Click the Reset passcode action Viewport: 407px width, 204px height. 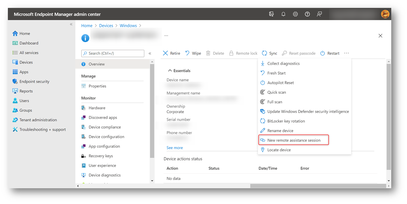pyautogui.click(x=299, y=53)
